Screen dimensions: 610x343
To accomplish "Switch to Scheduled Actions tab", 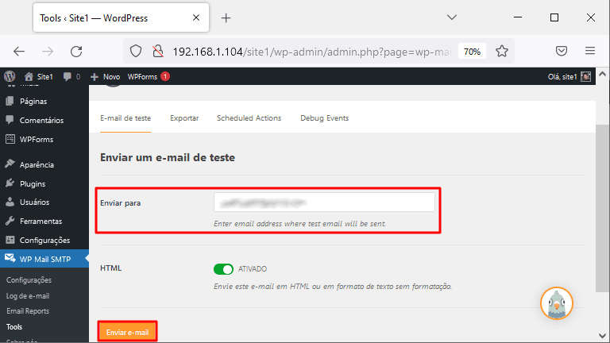I will [249, 118].
